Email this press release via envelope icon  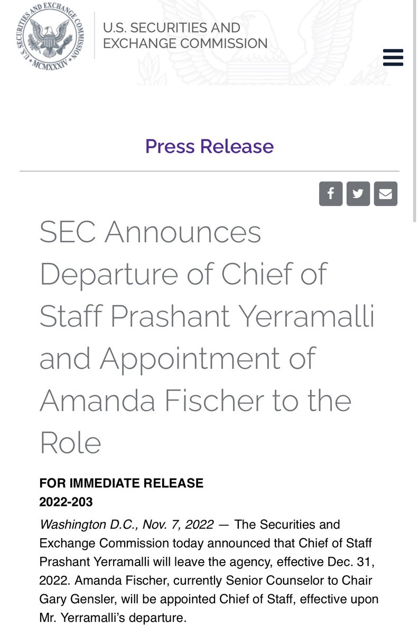click(386, 194)
